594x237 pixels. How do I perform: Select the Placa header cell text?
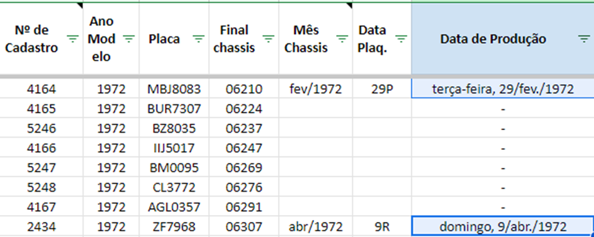click(164, 39)
